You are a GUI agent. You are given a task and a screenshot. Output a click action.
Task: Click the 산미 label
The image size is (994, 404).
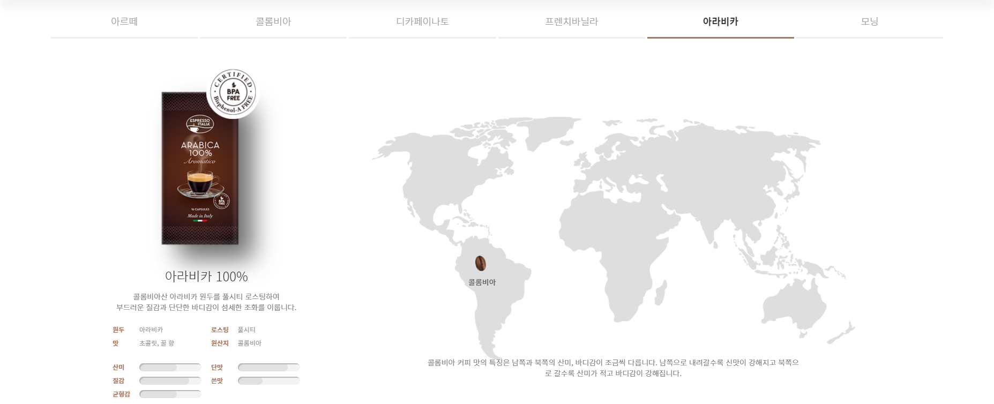click(x=118, y=367)
